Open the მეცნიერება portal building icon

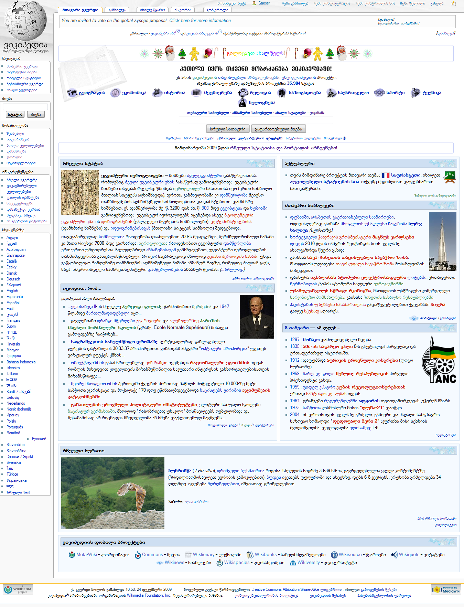[196, 93]
